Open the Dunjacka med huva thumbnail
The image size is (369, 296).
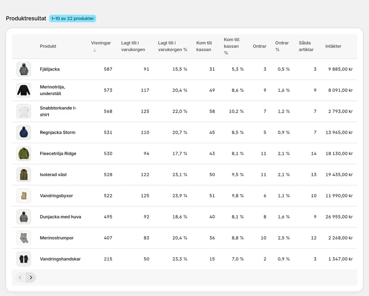23,217
